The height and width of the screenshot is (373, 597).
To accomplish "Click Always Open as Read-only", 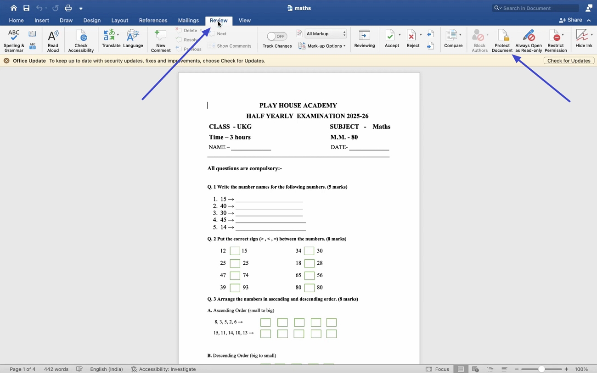I will (529, 40).
